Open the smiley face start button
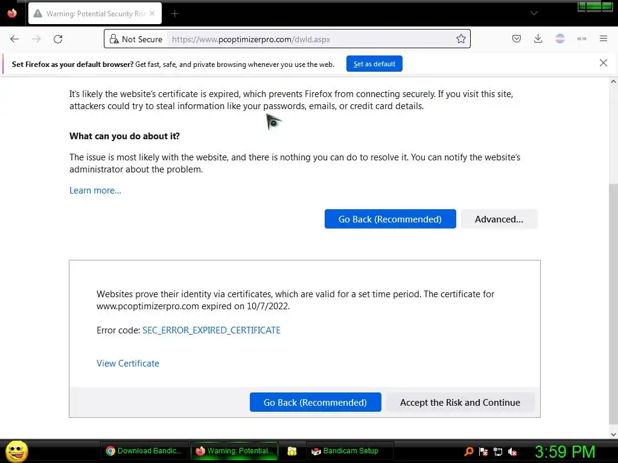Viewport: 618px width, 463px height. pos(16,451)
